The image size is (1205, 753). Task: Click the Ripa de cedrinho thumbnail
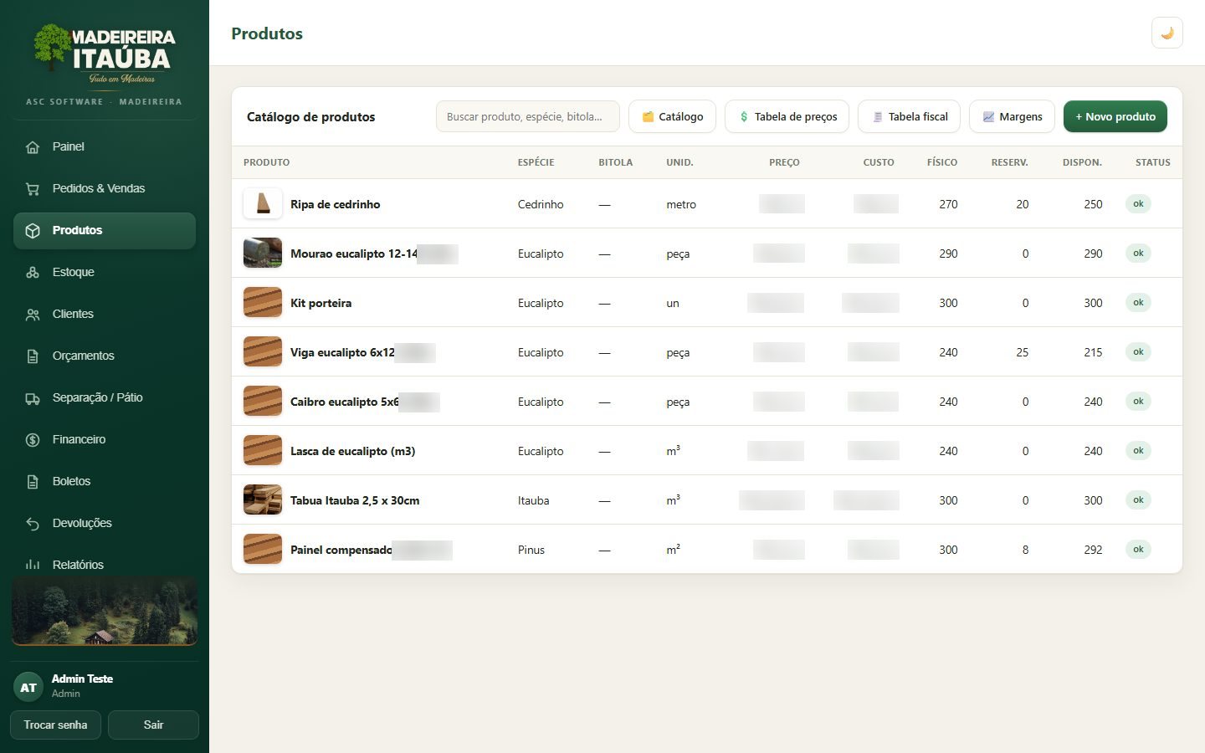263,203
